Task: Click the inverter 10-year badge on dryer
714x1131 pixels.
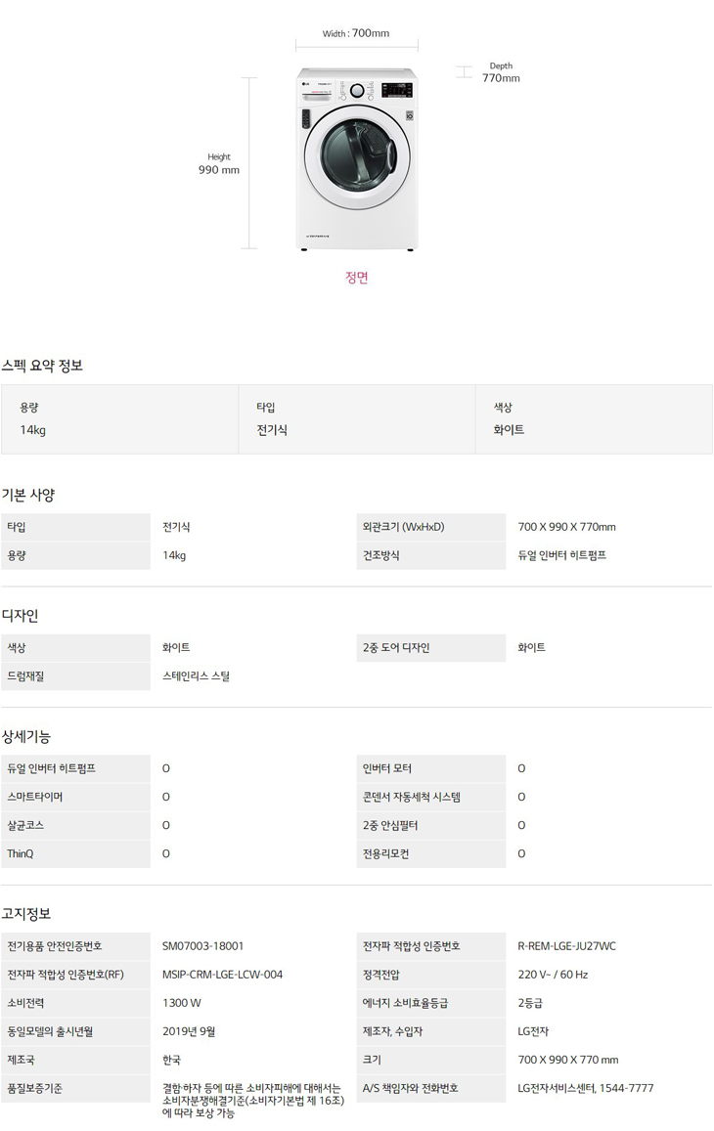Action: coord(411,116)
